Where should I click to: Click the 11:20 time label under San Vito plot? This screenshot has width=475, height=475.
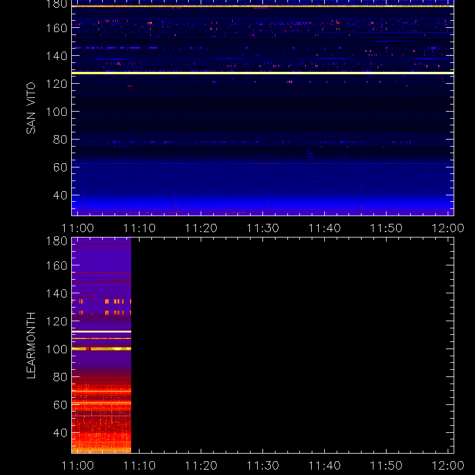pos(201,228)
